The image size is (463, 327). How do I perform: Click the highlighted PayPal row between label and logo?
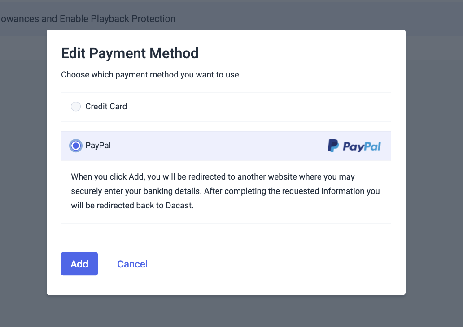click(x=218, y=146)
